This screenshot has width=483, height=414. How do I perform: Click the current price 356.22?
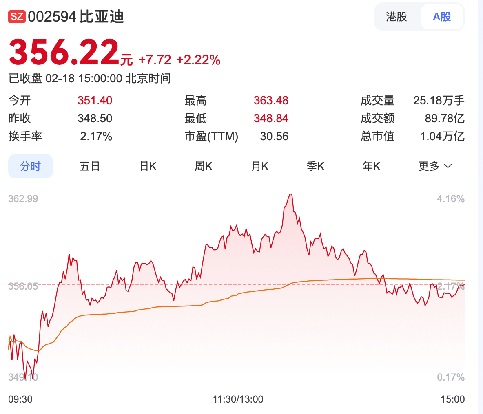pyautogui.click(x=64, y=52)
